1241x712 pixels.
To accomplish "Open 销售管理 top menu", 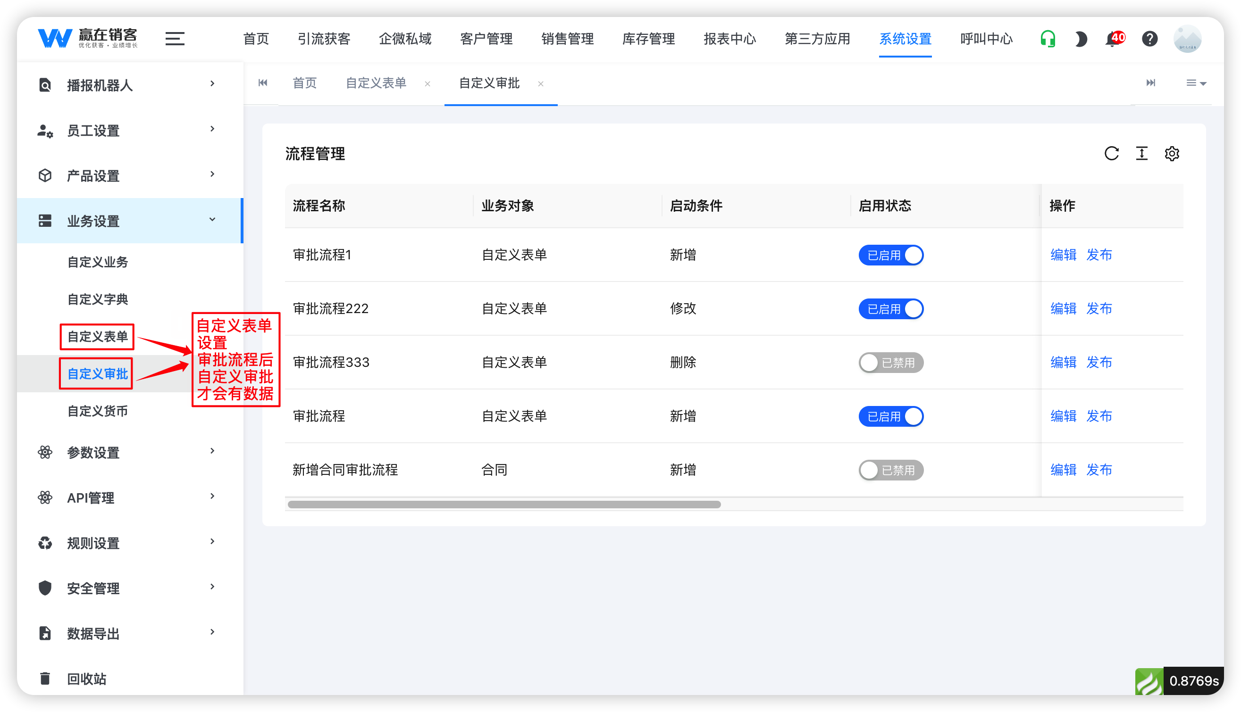I will pos(567,39).
